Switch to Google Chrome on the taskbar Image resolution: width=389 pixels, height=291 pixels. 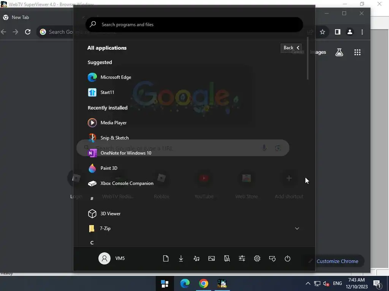[x=204, y=283]
